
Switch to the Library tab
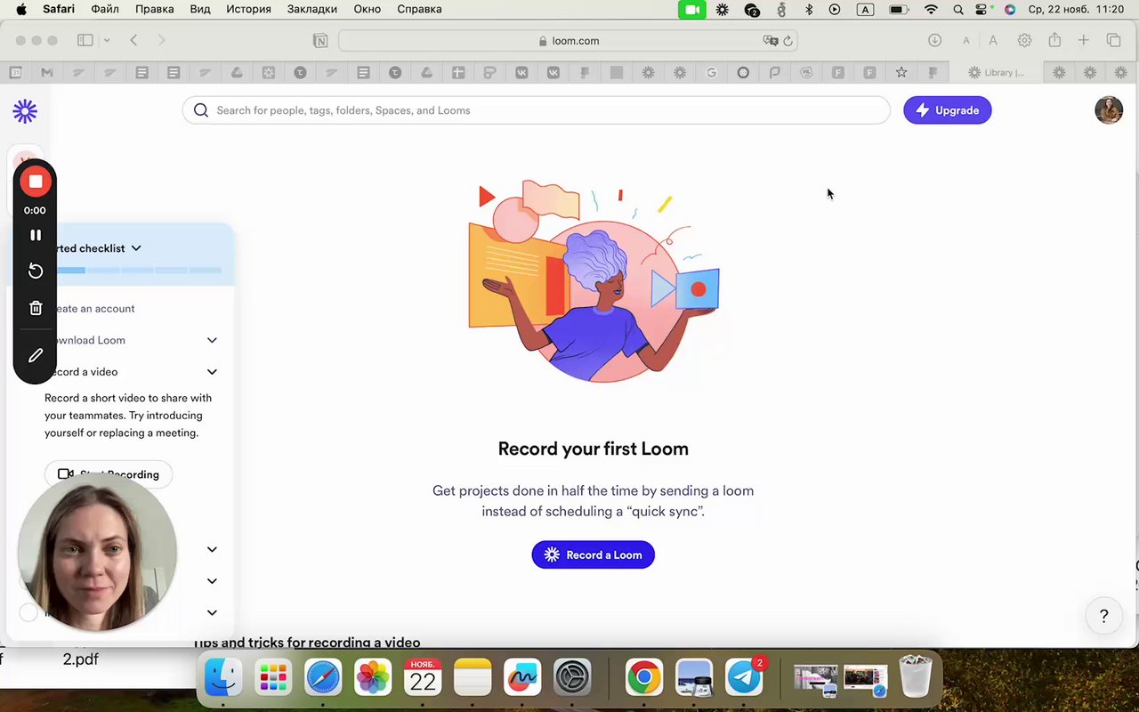coord(997,73)
